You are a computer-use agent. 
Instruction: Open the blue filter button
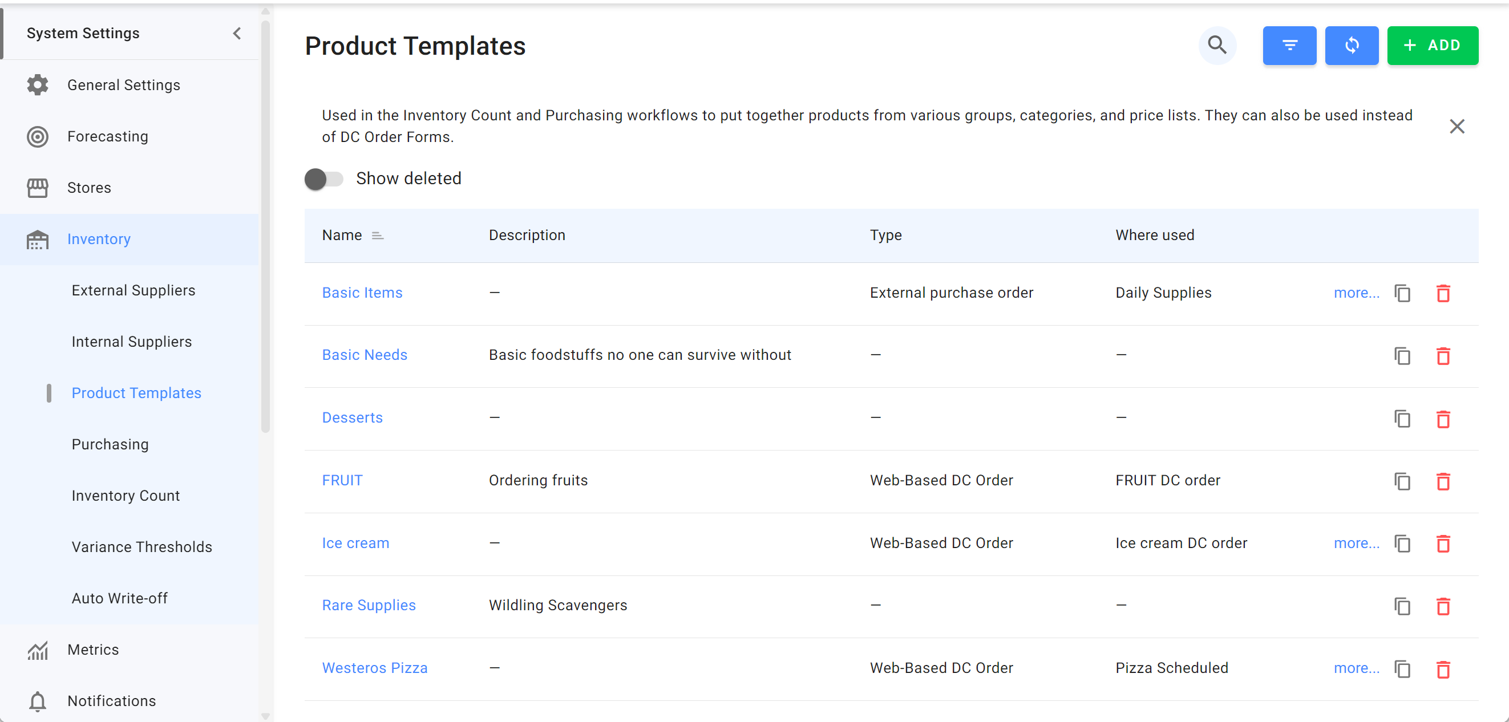coord(1289,45)
